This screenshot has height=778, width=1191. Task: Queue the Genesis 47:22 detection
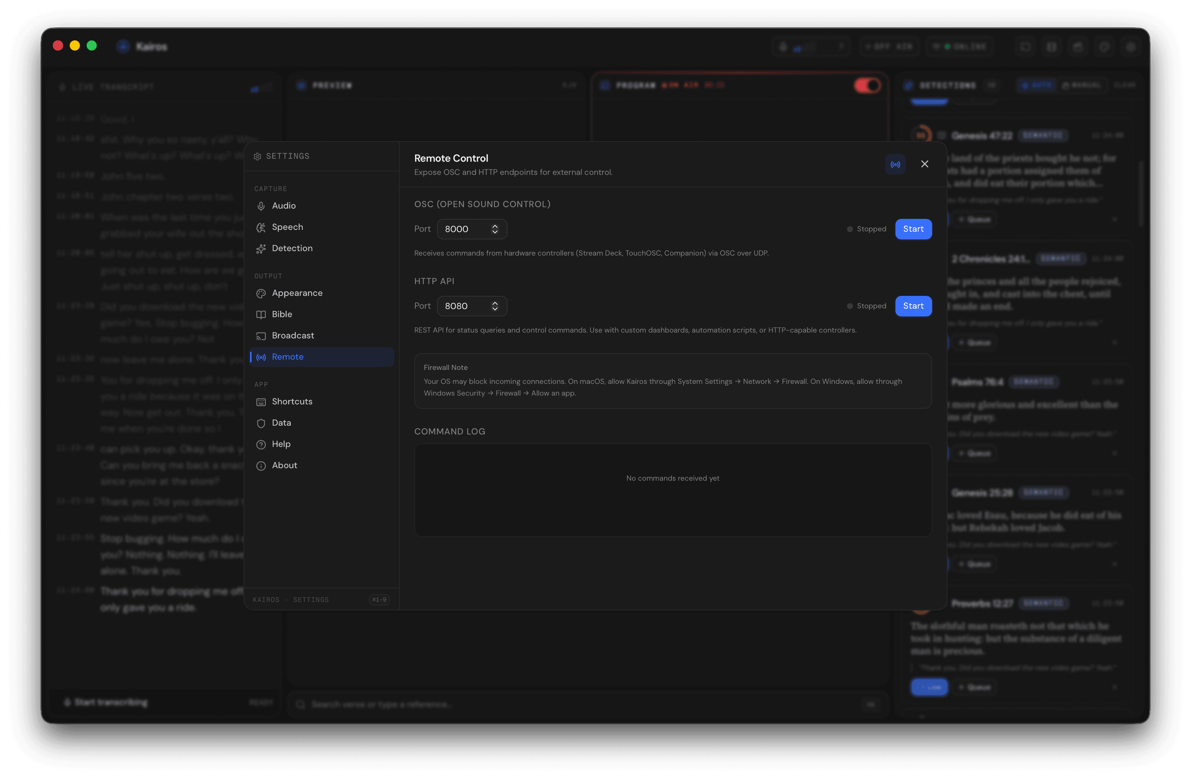[974, 220]
